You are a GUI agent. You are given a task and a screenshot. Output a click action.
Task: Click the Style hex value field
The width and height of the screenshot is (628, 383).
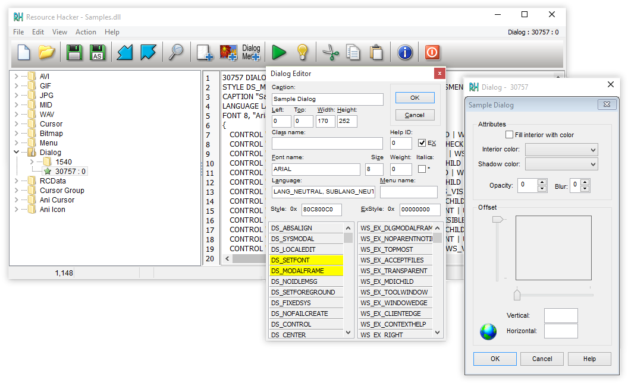tap(322, 210)
